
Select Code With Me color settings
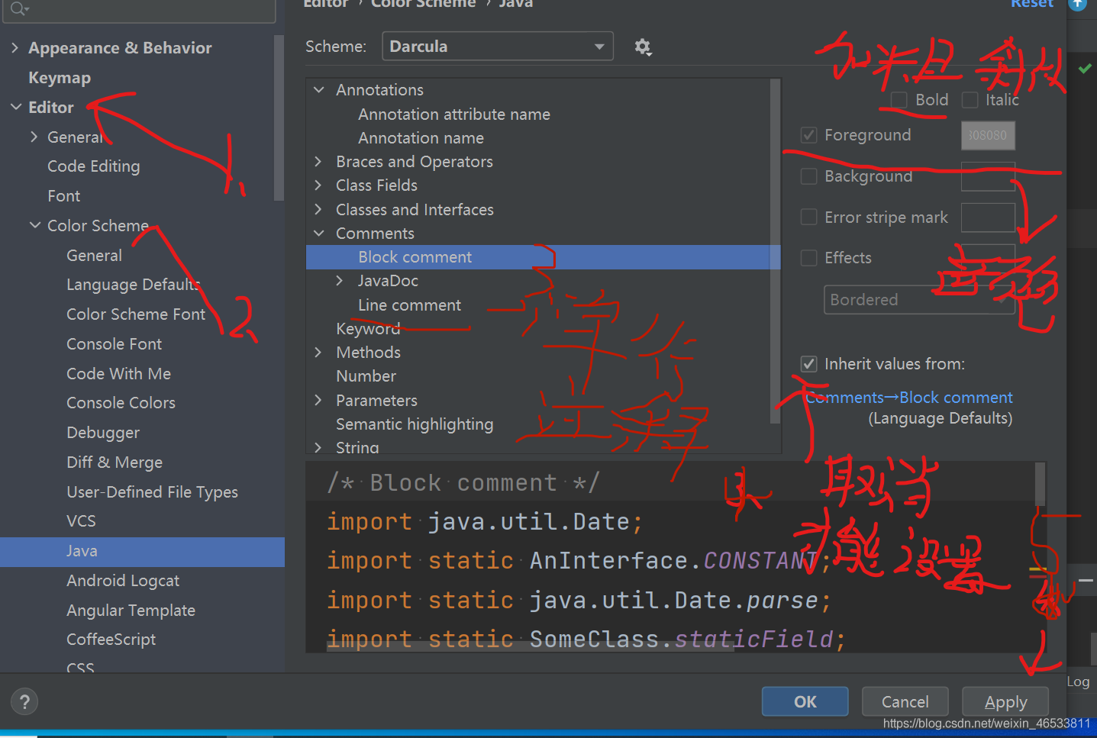coord(119,374)
